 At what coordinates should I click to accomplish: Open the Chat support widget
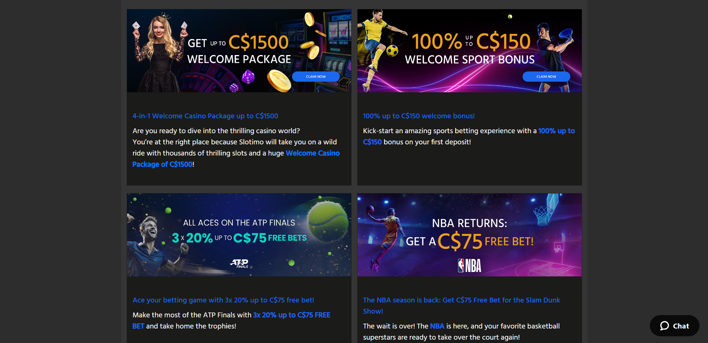674,326
